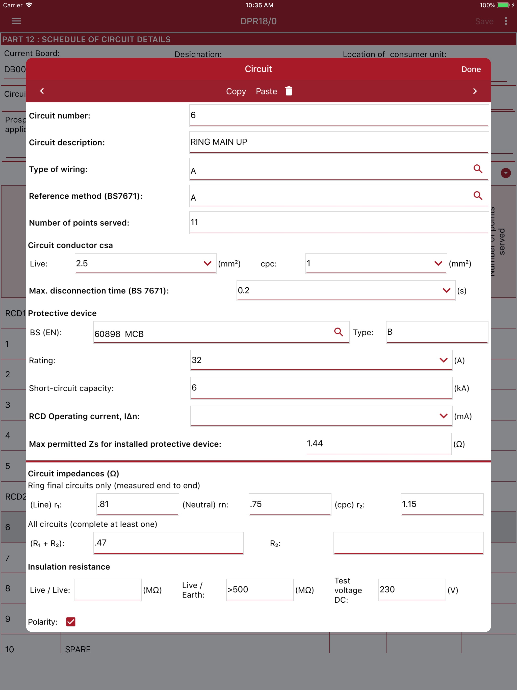The height and width of the screenshot is (690, 517).
Task: Open the hamburger menu
Action: (x=16, y=21)
